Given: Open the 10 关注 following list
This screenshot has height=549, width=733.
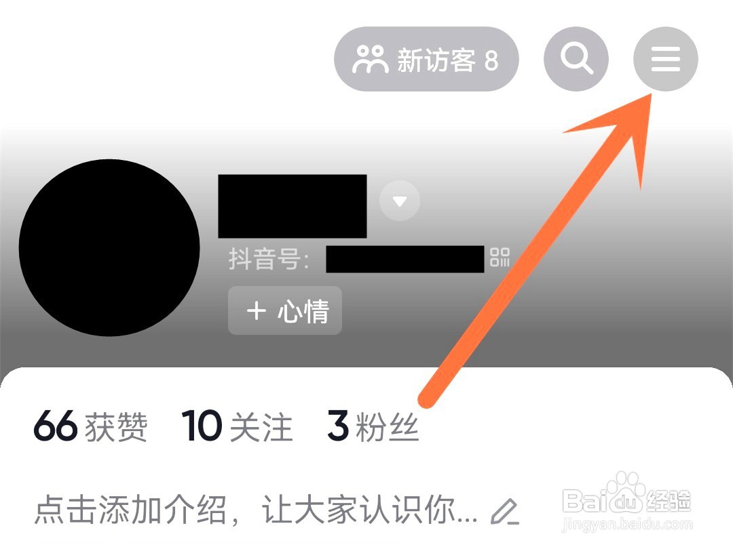Looking at the screenshot, I should [237, 426].
